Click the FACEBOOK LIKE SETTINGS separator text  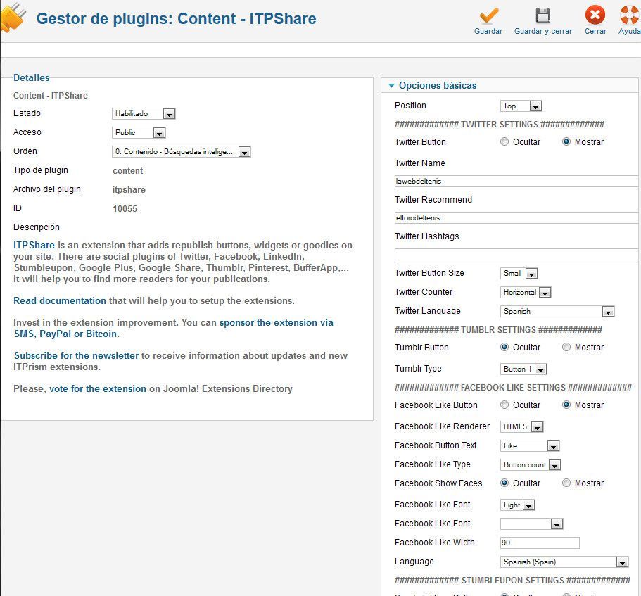coord(513,388)
